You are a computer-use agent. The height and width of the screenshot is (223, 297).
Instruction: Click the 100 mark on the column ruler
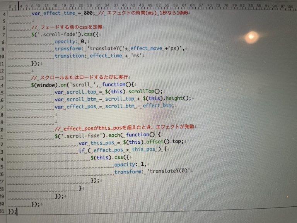(290, 7)
